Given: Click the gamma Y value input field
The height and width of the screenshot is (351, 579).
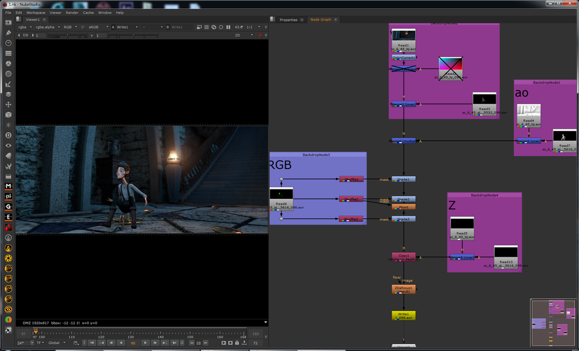Looking at the screenshot, I should coord(101,36).
